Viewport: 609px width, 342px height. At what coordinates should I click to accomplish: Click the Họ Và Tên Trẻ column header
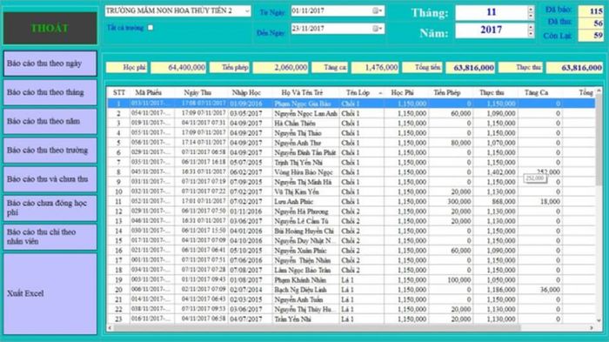tap(302, 92)
